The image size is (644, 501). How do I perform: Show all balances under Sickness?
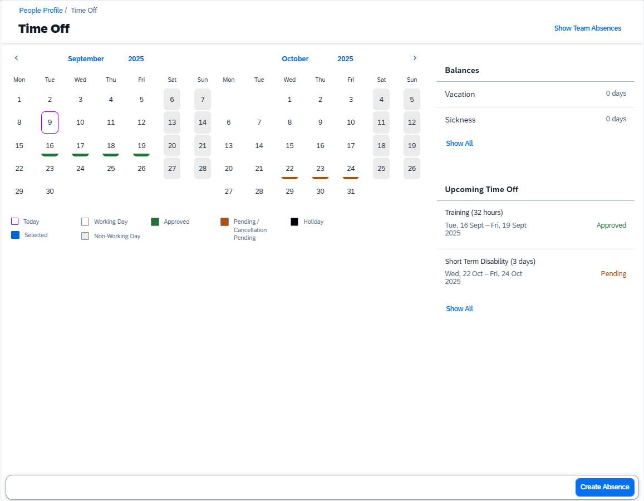(459, 144)
